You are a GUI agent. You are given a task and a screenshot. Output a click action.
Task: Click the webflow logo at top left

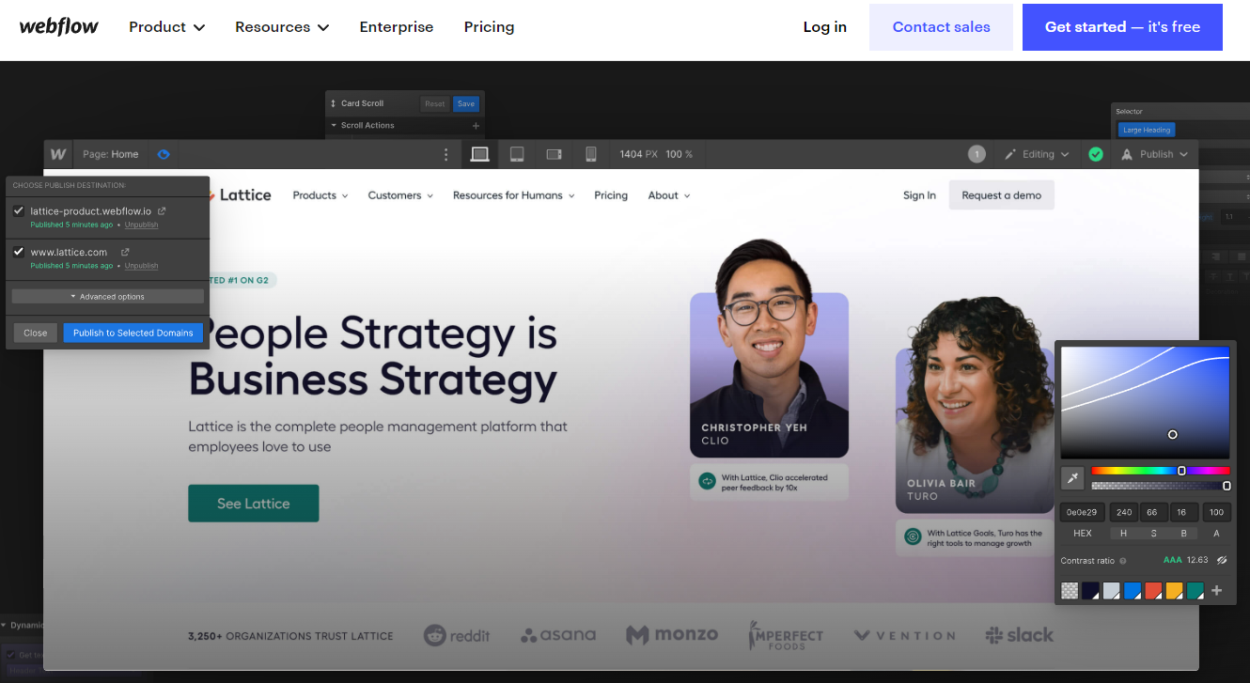click(x=58, y=26)
